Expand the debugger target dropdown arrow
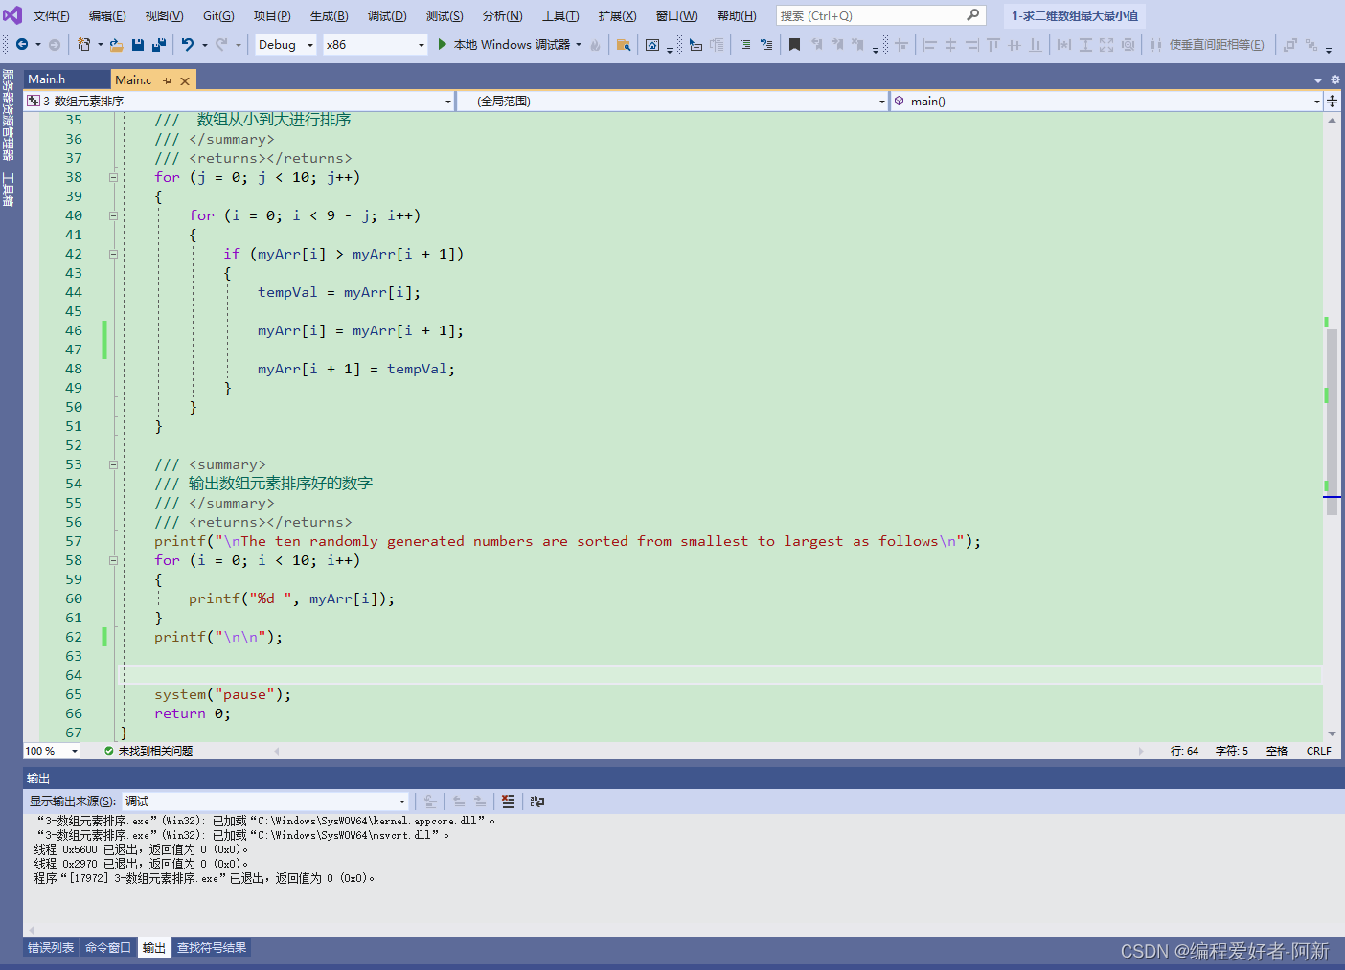This screenshot has width=1345, height=970. point(579,44)
